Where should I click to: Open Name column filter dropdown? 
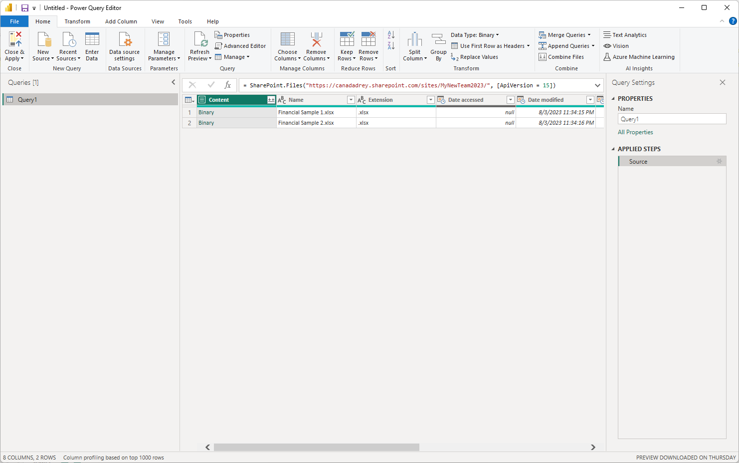coord(351,100)
